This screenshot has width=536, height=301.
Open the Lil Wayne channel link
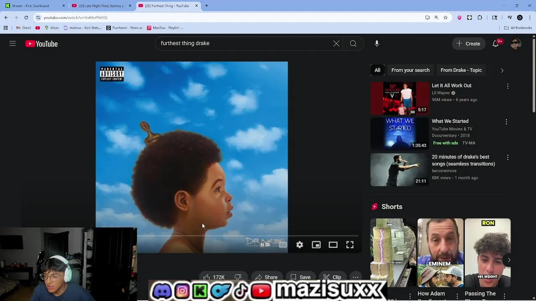click(x=441, y=93)
